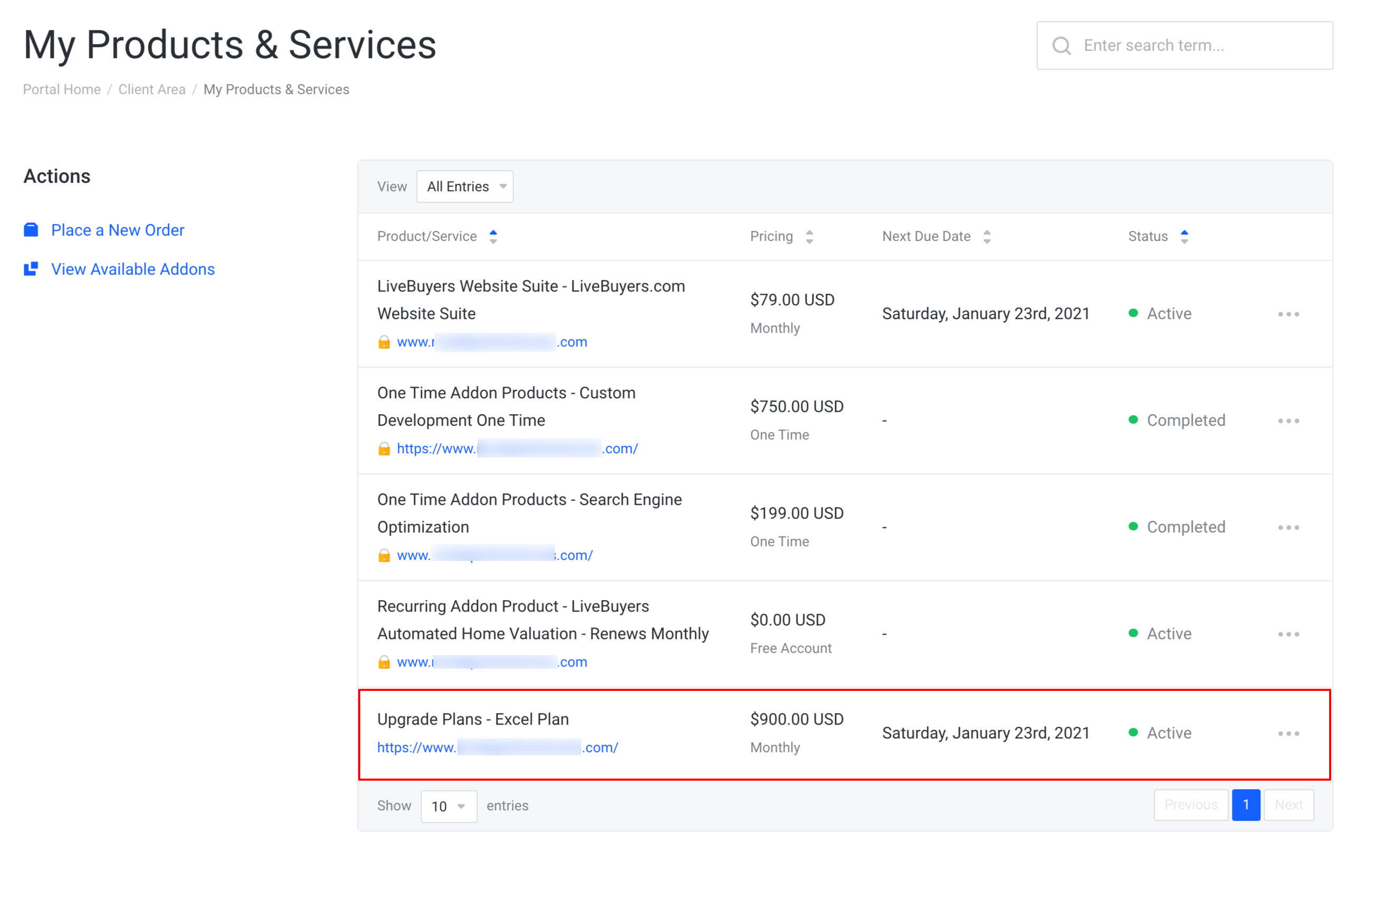Click the $900.00 USD price
Image resolution: width=1383 pixels, height=899 pixels.
tap(797, 719)
